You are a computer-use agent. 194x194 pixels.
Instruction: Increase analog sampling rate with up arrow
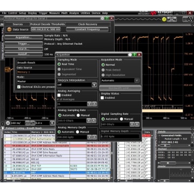[x=94, y=121]
